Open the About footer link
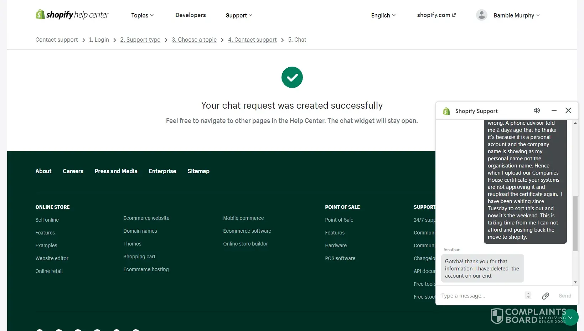This screenshot has height=331, width=584. tap(43, 171)
